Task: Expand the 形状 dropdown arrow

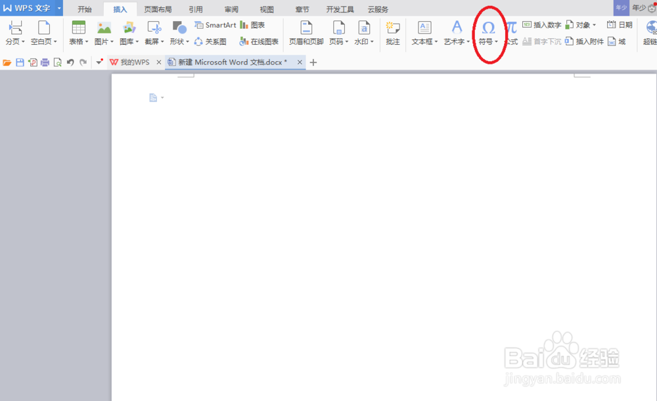Action: tap(187, 41)
